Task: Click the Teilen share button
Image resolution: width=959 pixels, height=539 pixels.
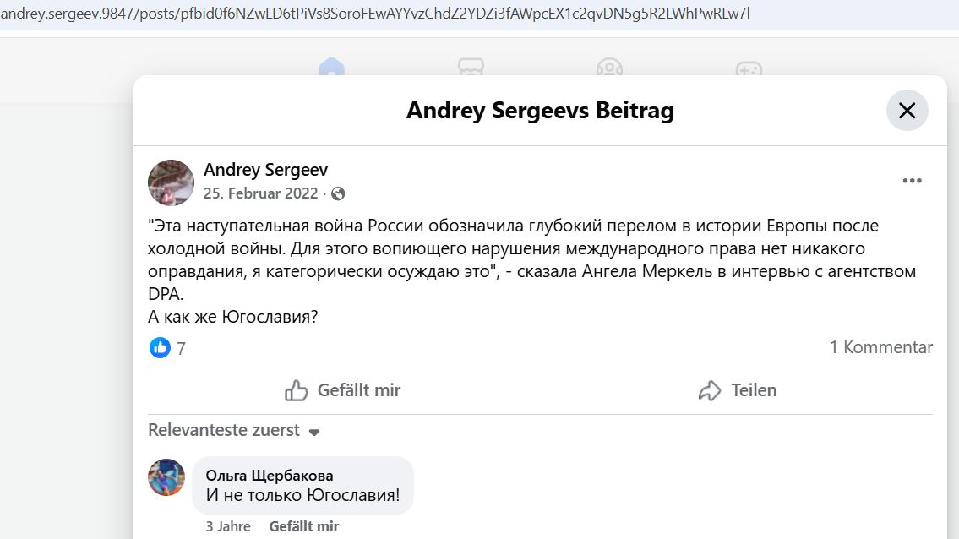Action: tap(737, 390)
